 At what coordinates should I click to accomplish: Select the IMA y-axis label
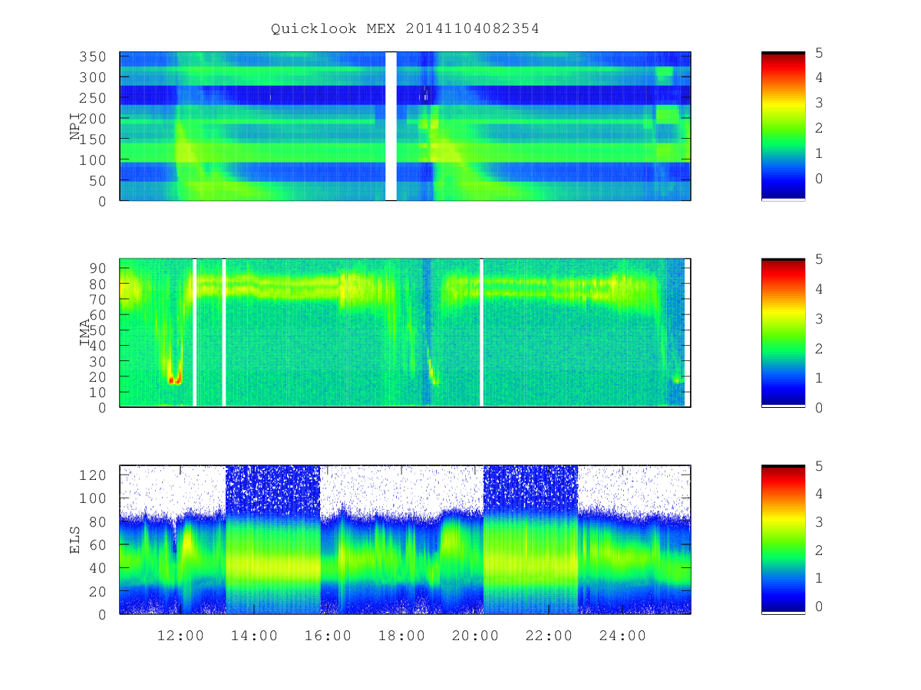click(85, 333)
